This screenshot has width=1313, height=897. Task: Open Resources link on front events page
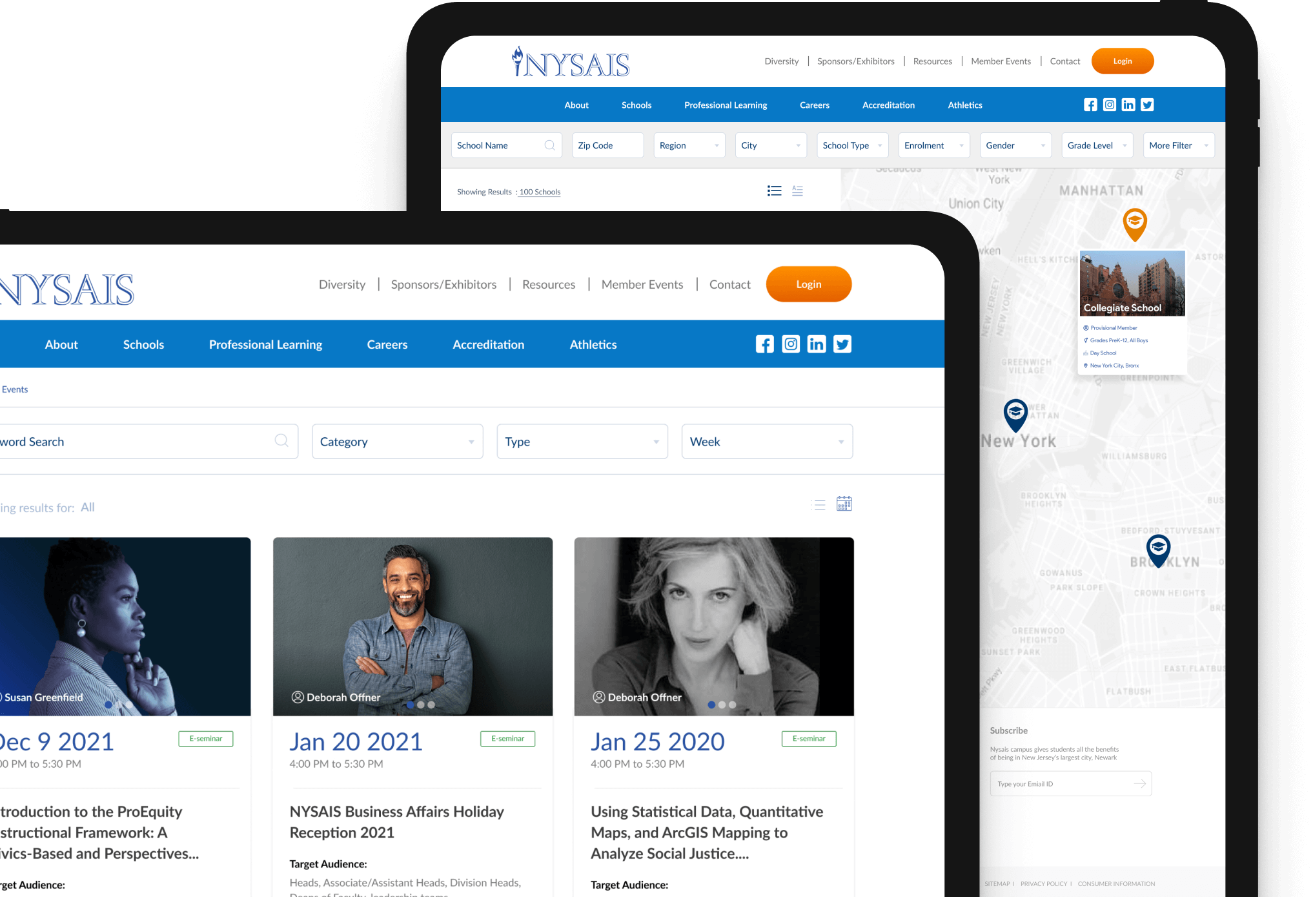[x=549, y=284]
